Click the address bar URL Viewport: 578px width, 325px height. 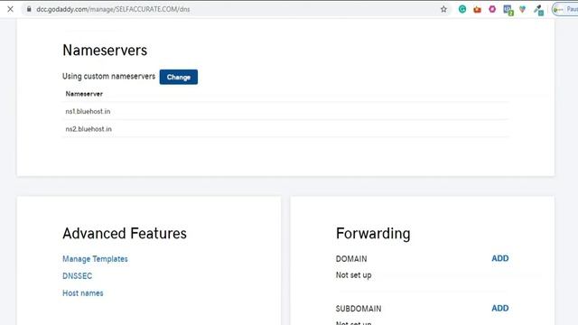click(113, 9)
